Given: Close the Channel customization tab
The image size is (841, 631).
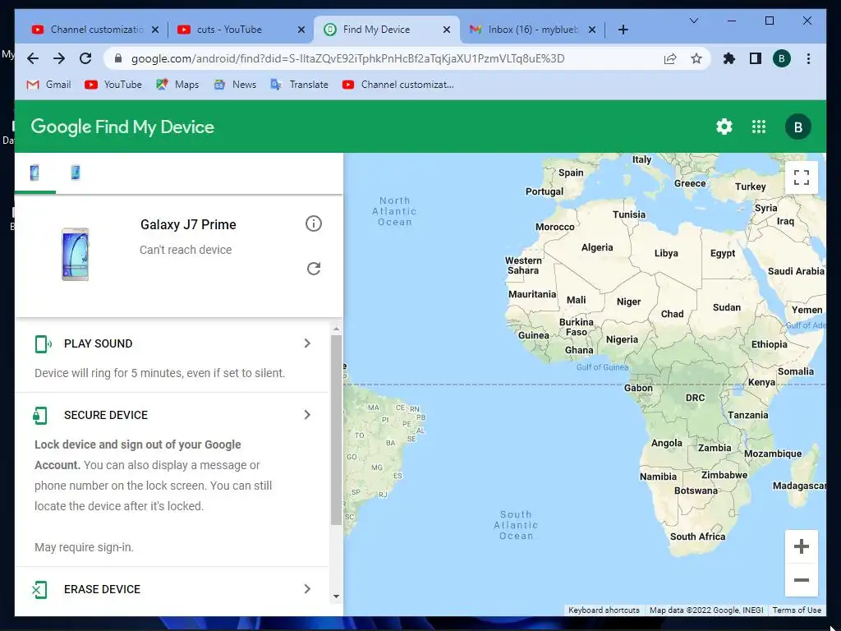Looking at the screenshot, I should point(155,30).
